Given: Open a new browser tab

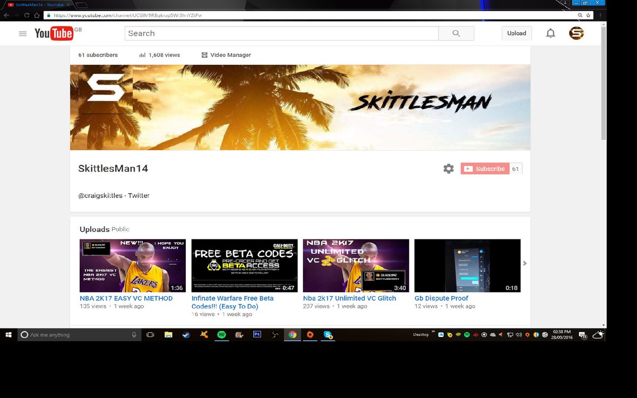Looking at the screenshot, I should click(81, 5).
